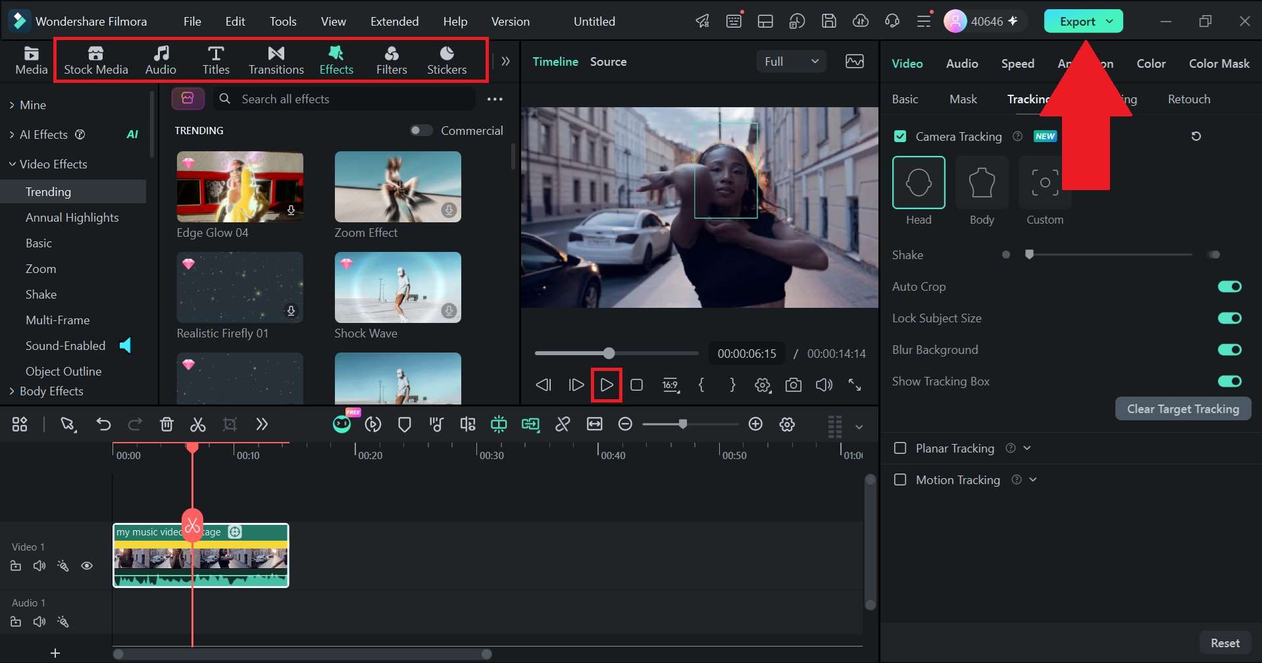The height and width of the screenshot is (663, 1262).
Task: Take a snapshot with camera icon
Action: 794,385
